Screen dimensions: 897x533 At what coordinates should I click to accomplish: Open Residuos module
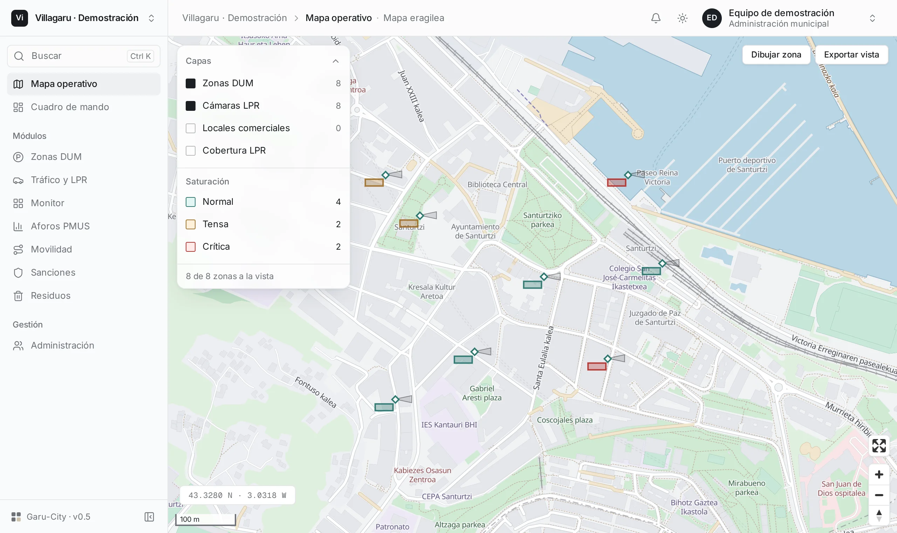coord(84,296)
